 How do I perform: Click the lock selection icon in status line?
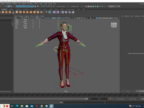pos(35,6)
